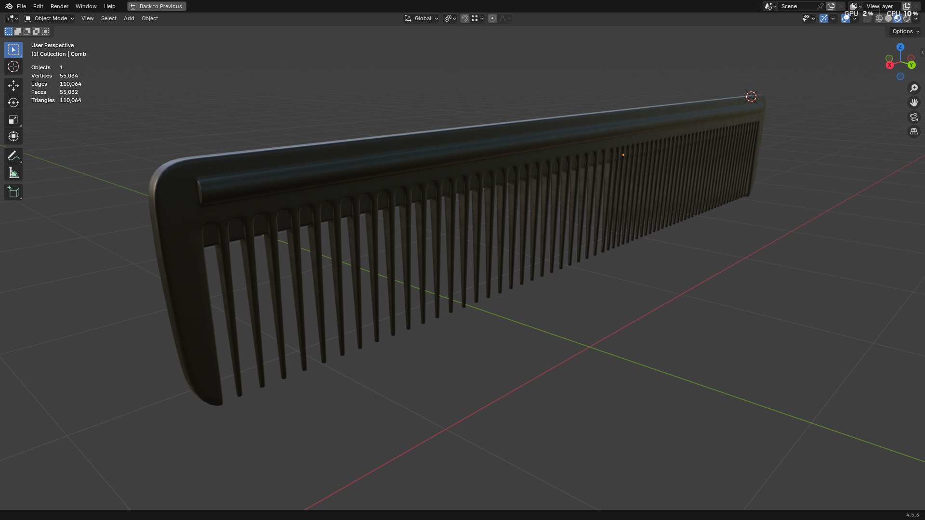Screen dimensions: 925x520
Task: Click the pan view hand icon
Action: [x=914, y=103]
